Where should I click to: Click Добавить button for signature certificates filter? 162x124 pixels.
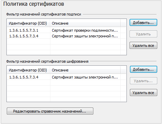click(x=143, y=23)
